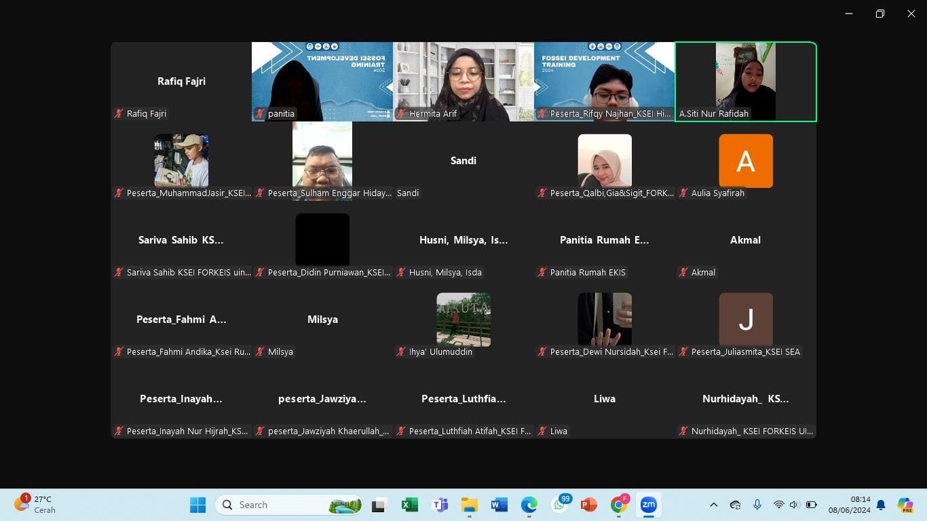Open WhatsApp with 99 notifications

point(559,505)
